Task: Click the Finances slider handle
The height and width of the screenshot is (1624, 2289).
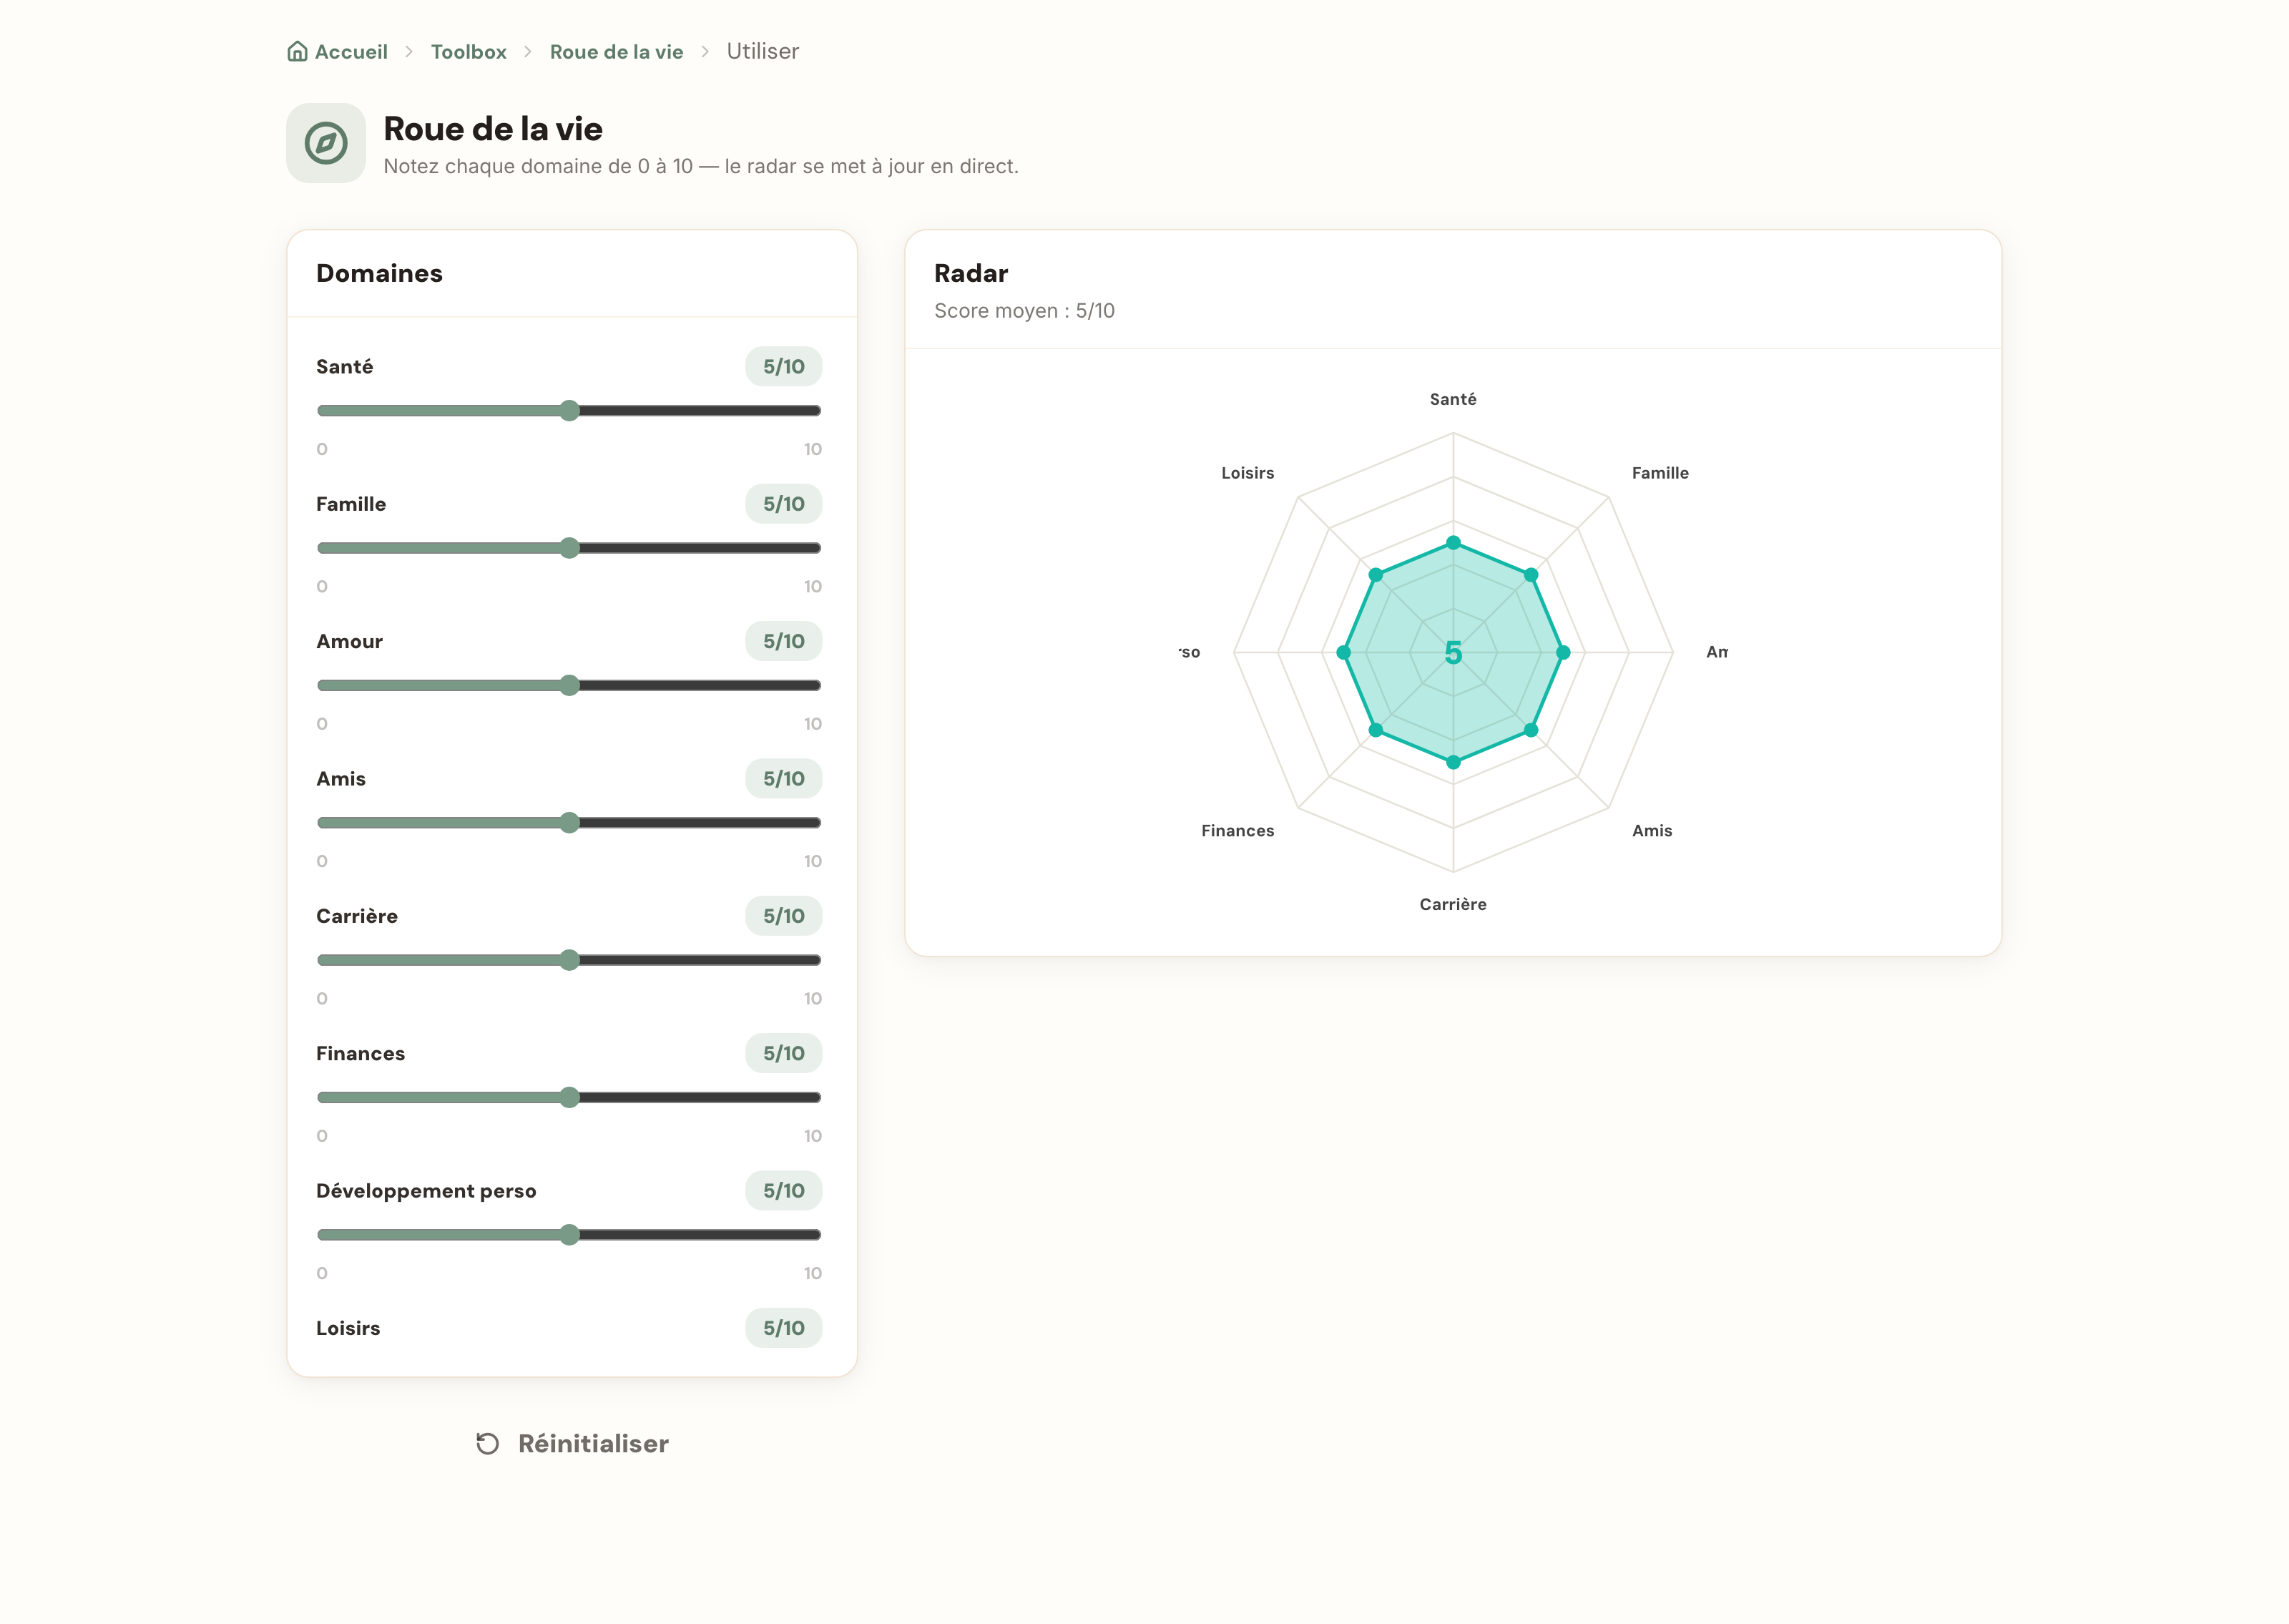Action: 570,1097
